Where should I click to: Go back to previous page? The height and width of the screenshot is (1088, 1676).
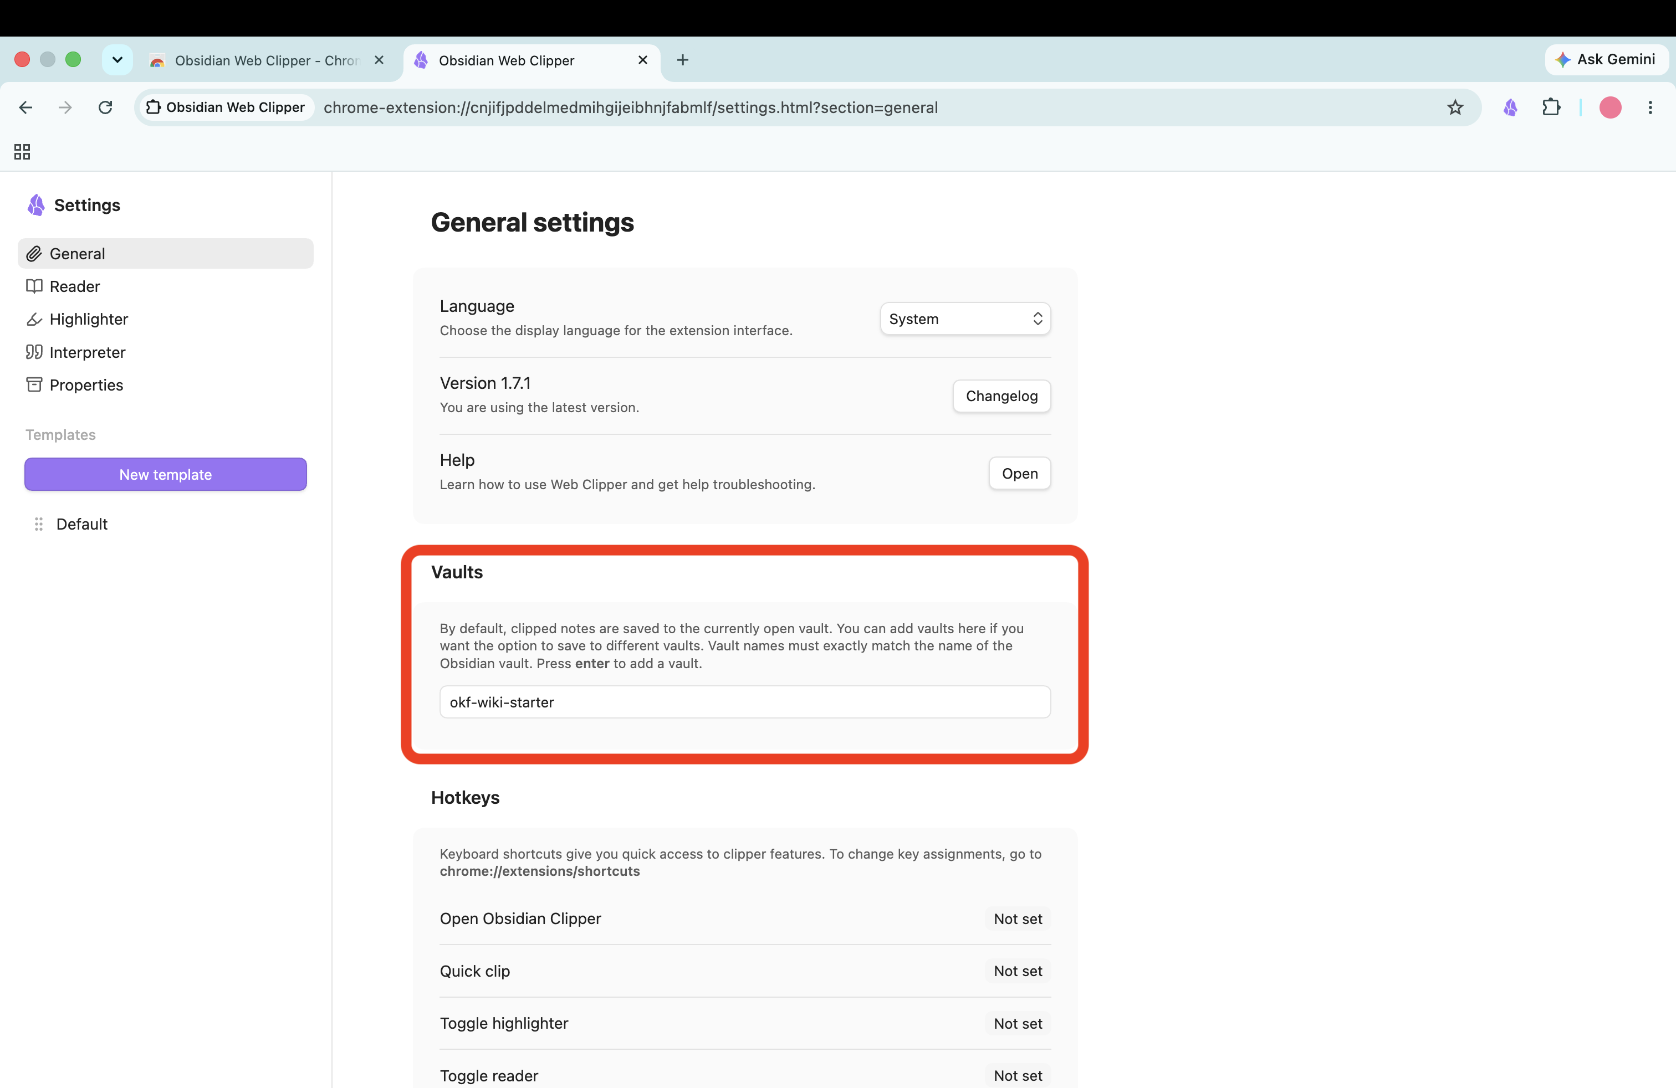pyautogui.click(x=26, y=107)
